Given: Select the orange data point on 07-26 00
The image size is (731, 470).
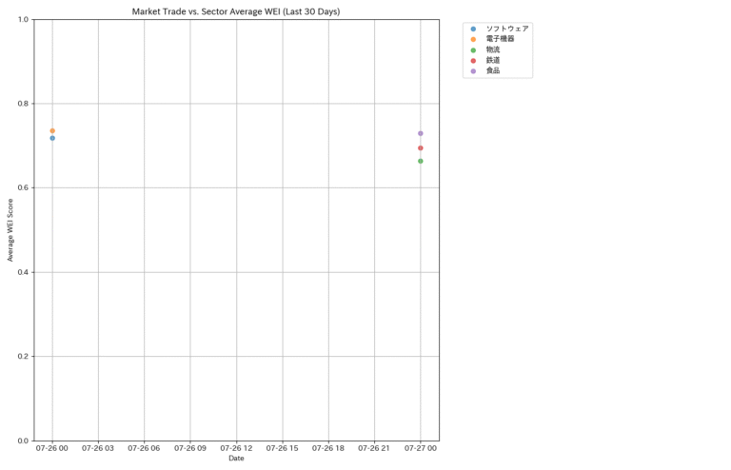Looking at the screenshot, I should coord(52,130).
